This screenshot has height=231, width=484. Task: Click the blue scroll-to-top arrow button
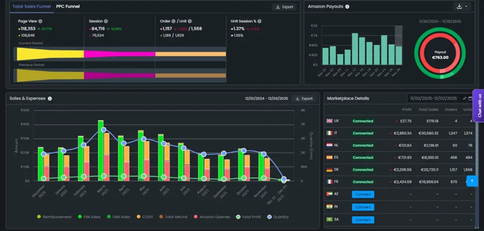472,181
